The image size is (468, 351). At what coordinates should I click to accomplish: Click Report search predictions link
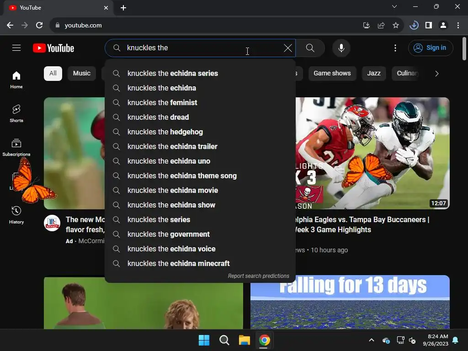259,276
